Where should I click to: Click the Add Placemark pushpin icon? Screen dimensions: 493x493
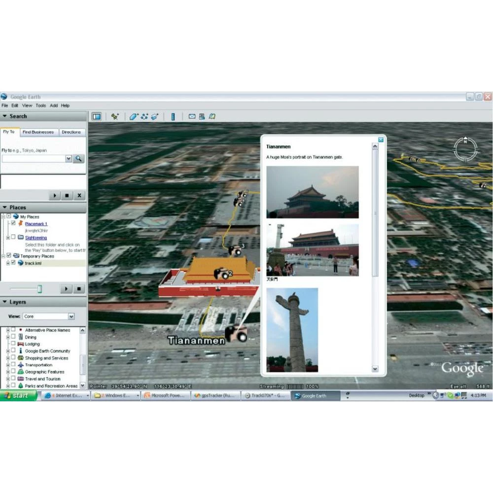tap(115, 117)
